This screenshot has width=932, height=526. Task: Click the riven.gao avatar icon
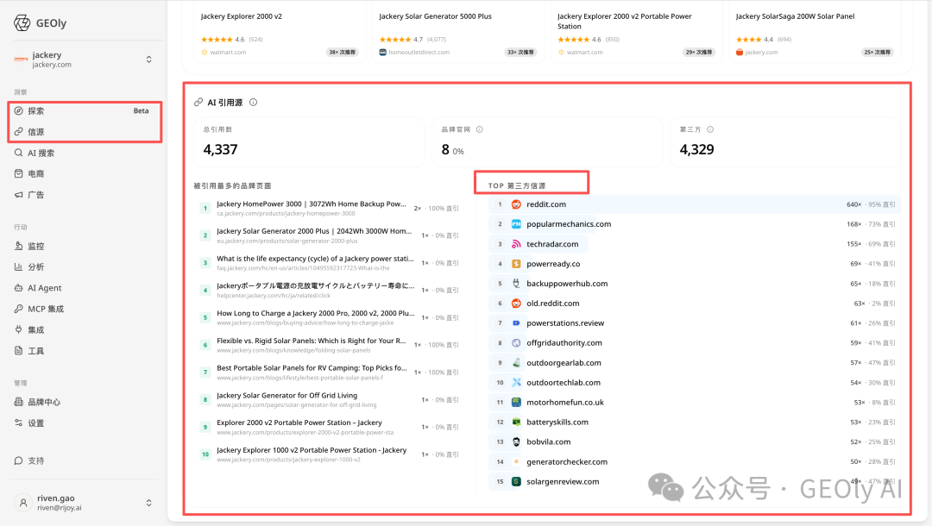point(23,503)
